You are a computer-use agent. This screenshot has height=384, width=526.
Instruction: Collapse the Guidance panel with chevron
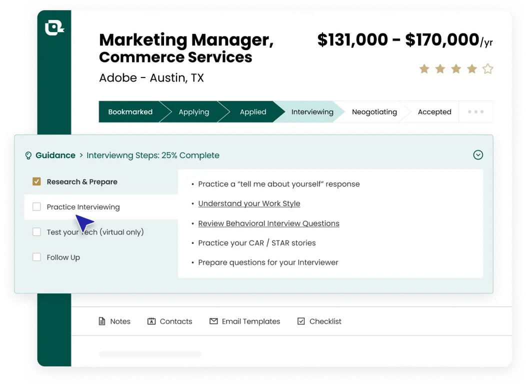coord(478,154)
